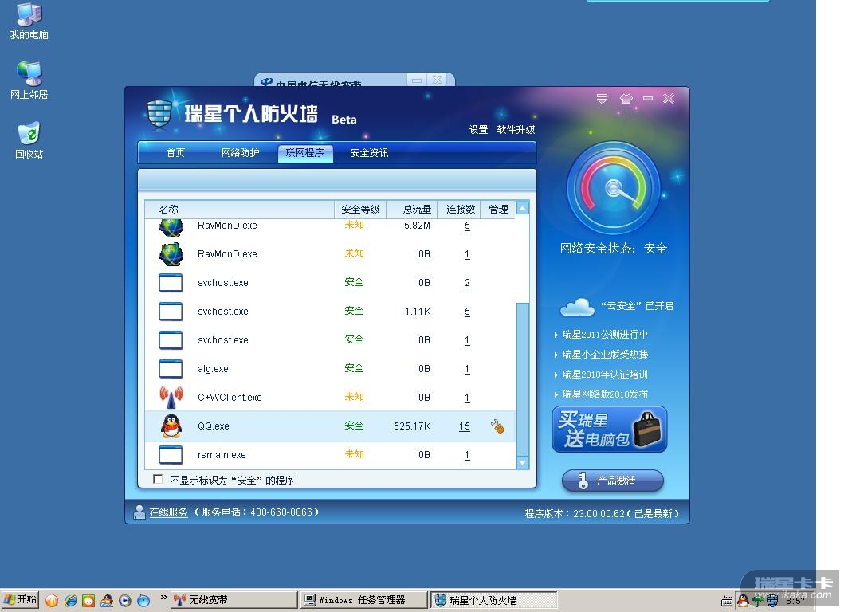Click the program list scrollbar up arrow

click(523, 208)
